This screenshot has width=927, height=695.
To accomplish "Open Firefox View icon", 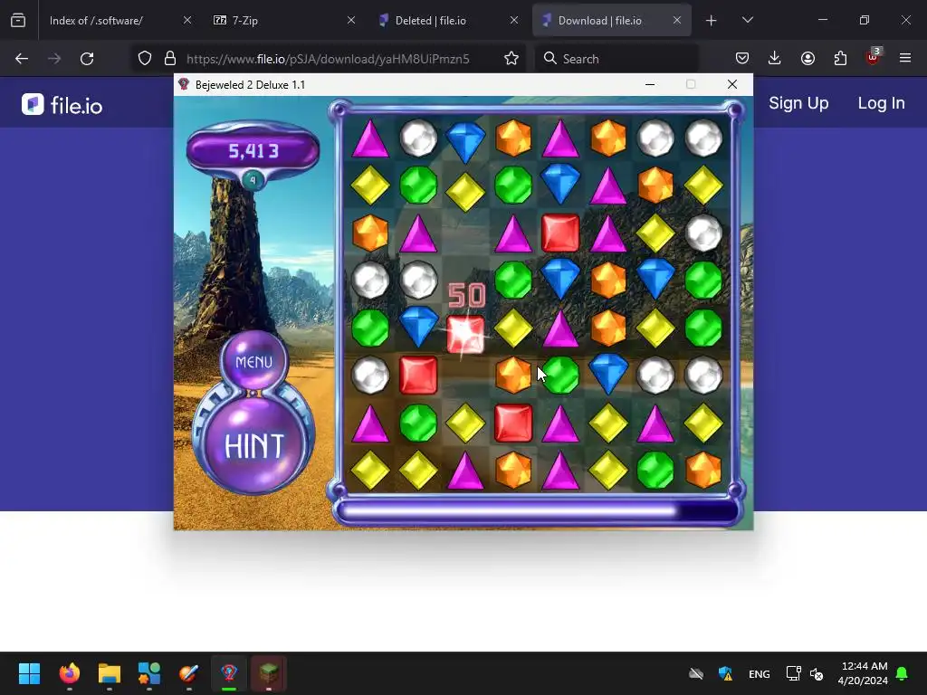I will (x=18, y=21).
